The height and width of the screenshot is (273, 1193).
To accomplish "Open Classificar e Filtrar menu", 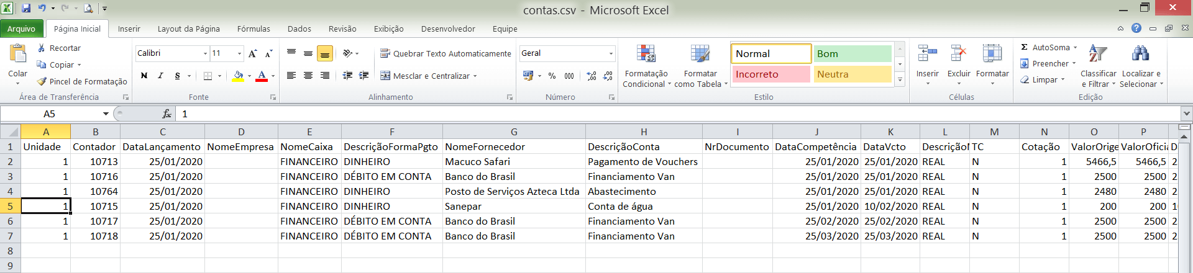I will pos(1098,66).
